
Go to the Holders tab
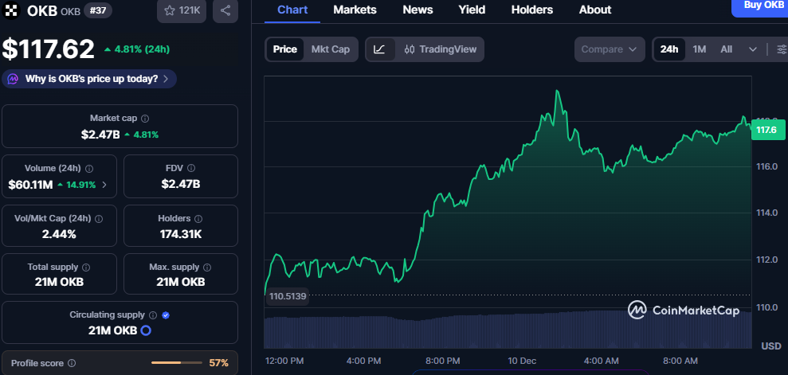click(531, 10)
